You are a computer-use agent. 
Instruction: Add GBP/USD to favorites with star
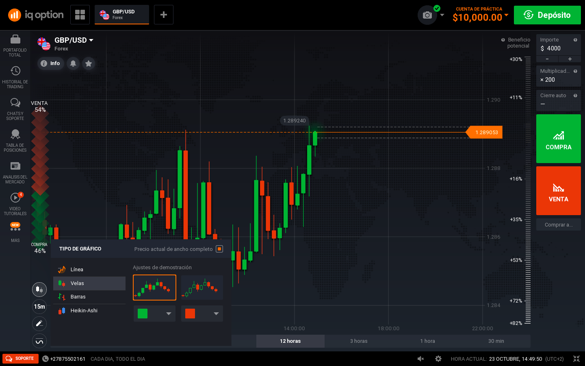tap(89, 63)
